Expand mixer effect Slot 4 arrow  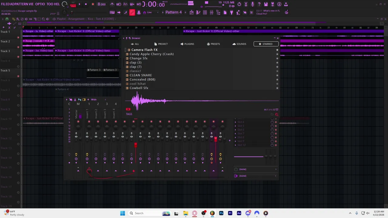(236, 122)
